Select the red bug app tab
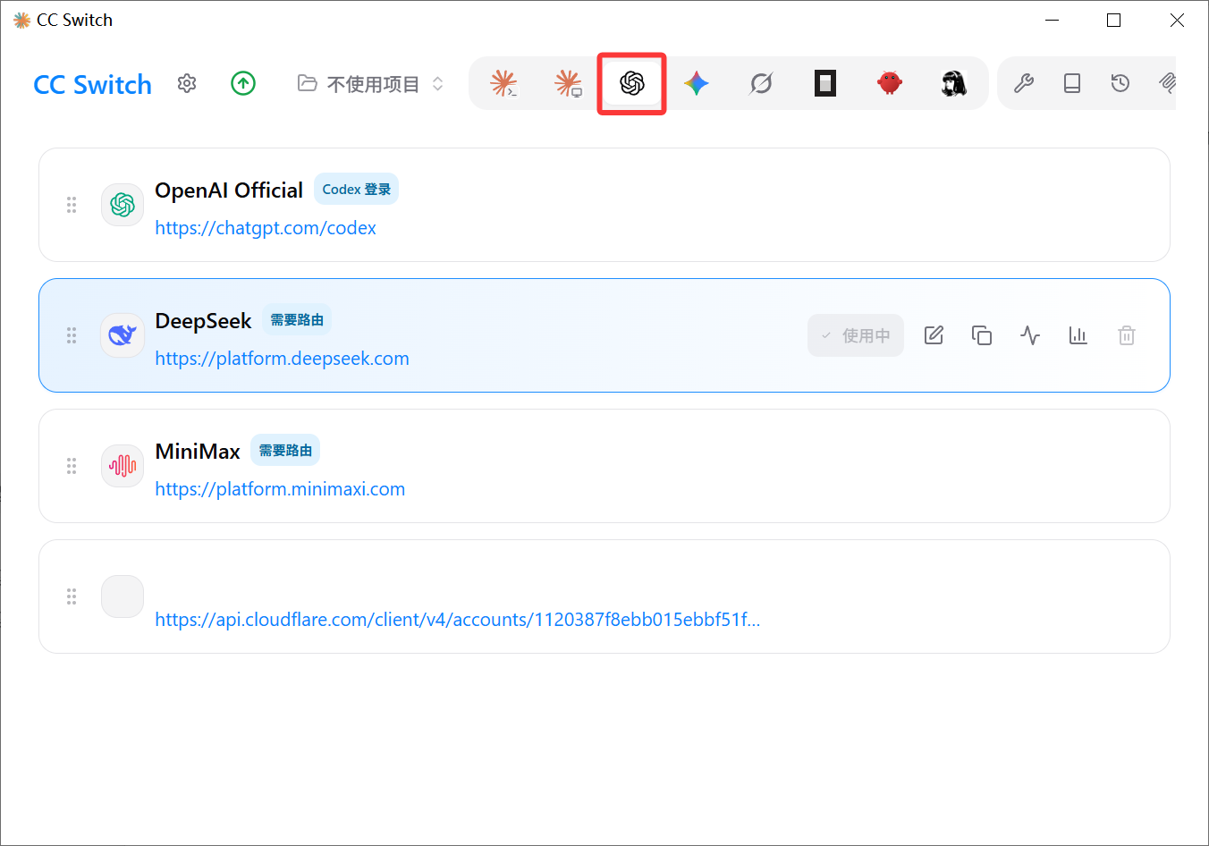1209x846 pixels. (890, 83)
